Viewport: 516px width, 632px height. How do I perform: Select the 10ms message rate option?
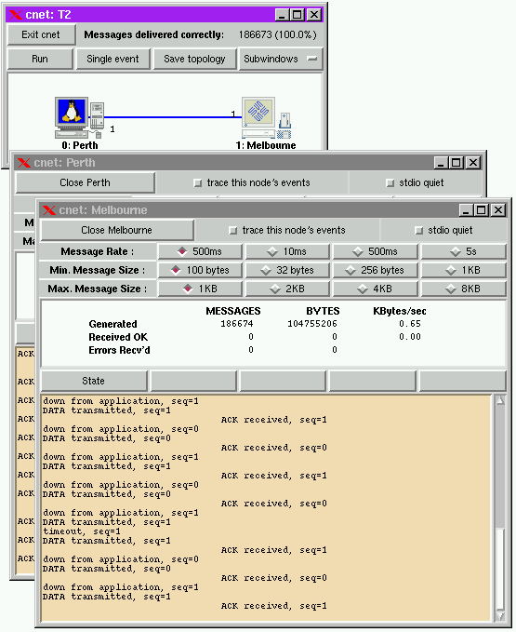287,251
